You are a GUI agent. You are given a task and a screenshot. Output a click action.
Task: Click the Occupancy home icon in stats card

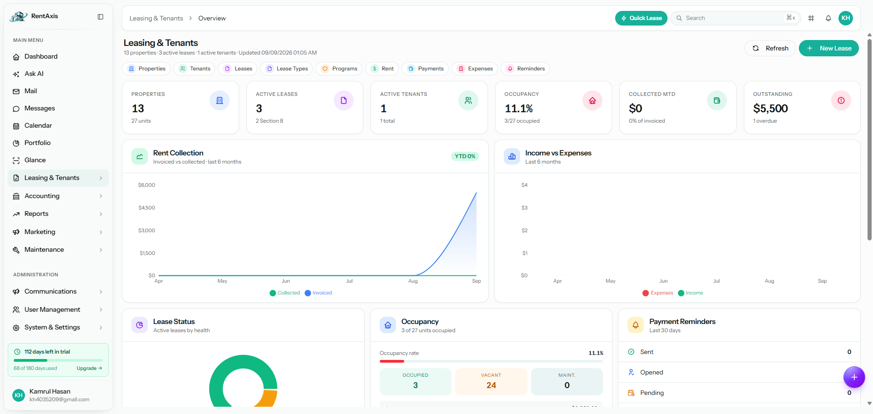(x=592, y=100)
